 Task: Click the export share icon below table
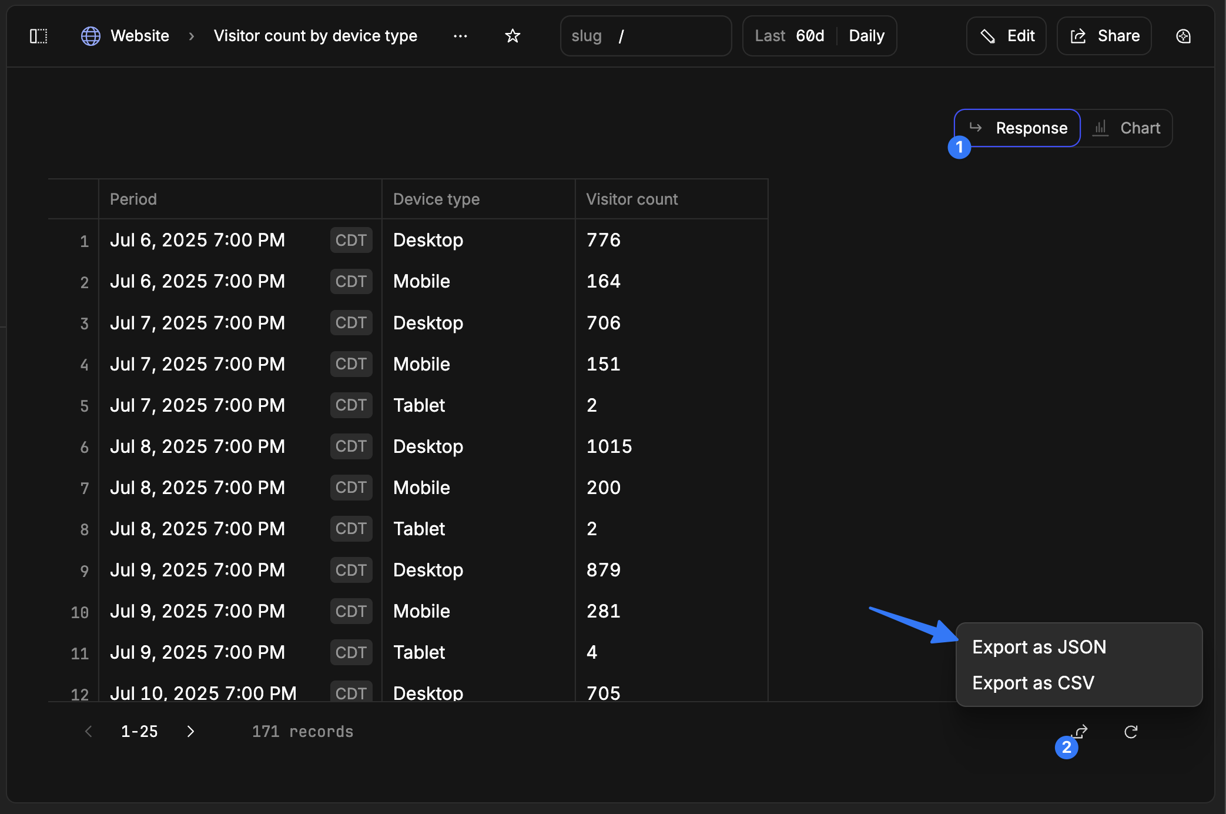pos(1080,731)
